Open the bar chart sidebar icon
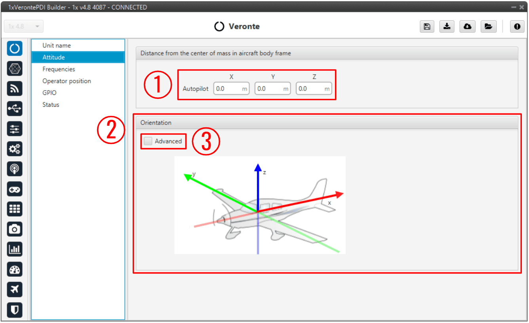The height and width of the screenshot is (323, 529). [15, 249]
